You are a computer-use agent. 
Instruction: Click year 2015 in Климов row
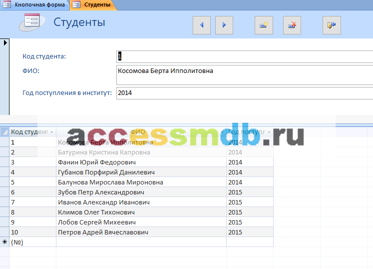250,212
